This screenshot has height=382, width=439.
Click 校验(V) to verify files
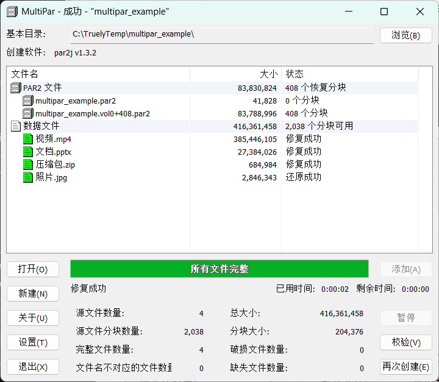coord(406,342)
